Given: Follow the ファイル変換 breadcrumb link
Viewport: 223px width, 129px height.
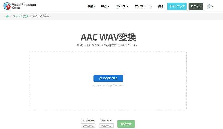Looking at the screenshot, I should pyautogui.click(x=21, y=16).
